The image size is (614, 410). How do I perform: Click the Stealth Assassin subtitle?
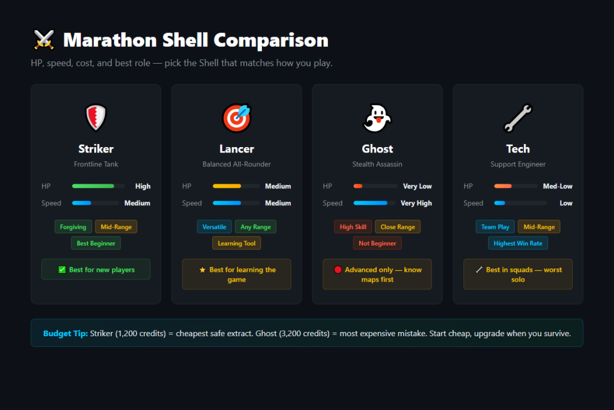click(x=377, y=164)
